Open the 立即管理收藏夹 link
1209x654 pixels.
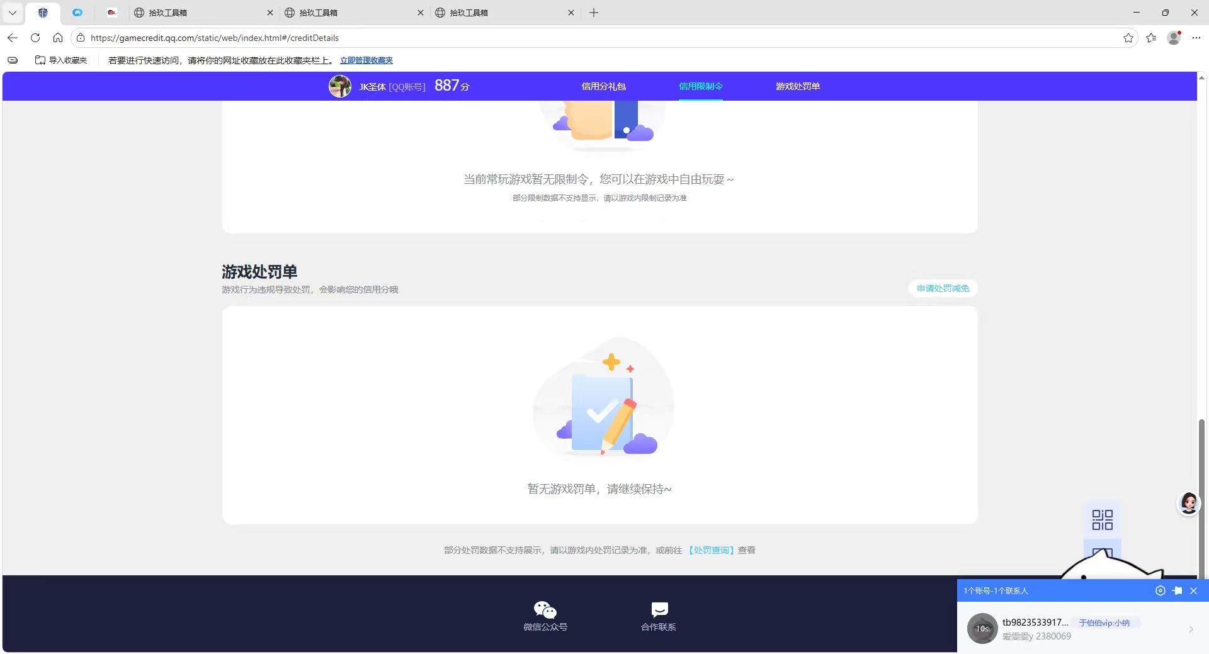pos(365,60)
